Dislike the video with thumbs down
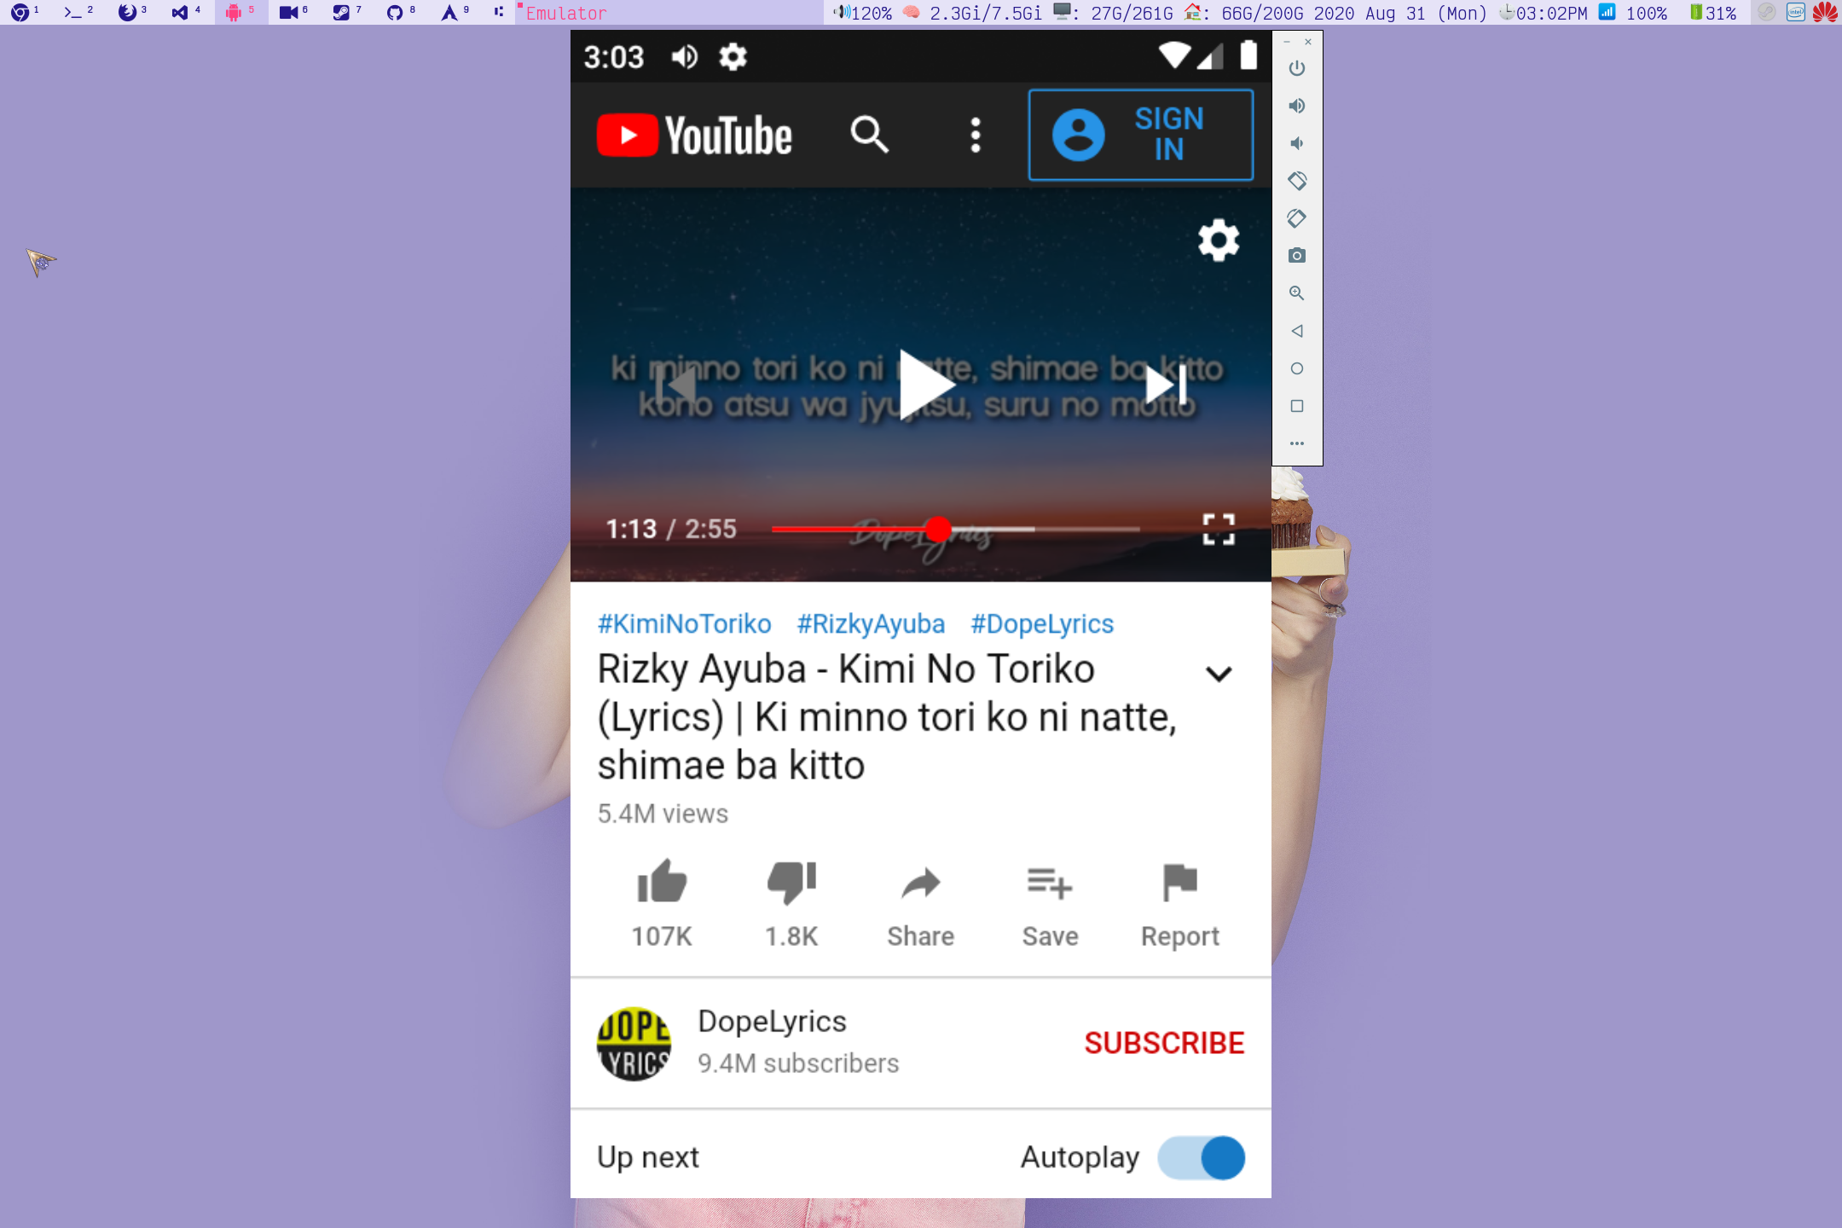The width and height of the screenshot is (1842, 1228). point(791,883)
